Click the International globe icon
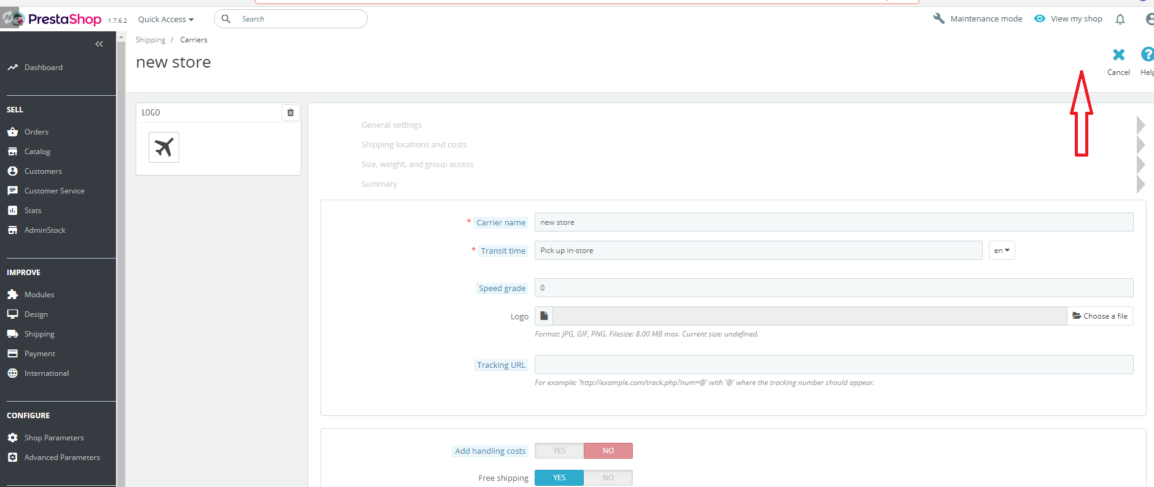Screen dimensions: 1154x487 [12, 373]
